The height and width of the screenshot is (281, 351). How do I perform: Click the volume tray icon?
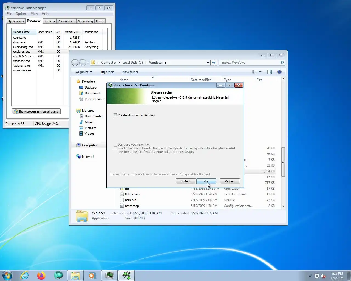324,276
